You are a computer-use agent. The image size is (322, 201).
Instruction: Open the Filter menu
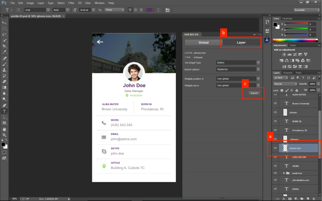(71, 3)
